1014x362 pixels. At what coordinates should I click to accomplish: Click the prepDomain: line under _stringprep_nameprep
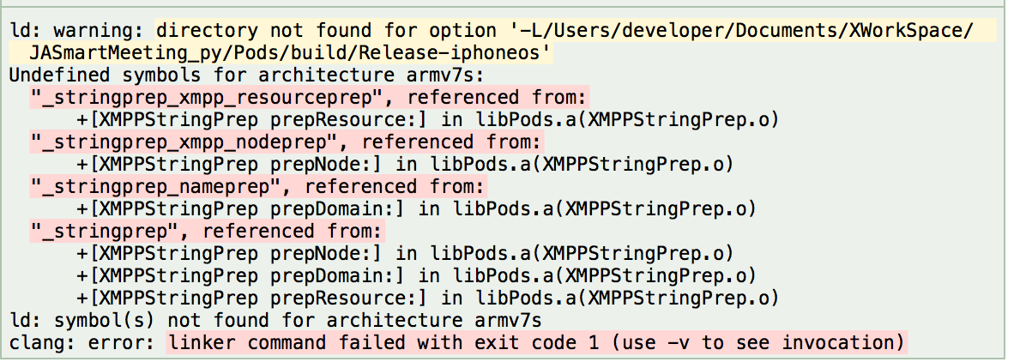click(x=416, y=208)
